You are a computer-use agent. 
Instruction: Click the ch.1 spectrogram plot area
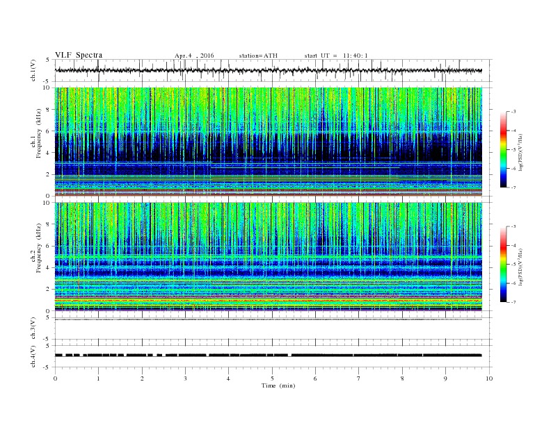coord(269,142)
